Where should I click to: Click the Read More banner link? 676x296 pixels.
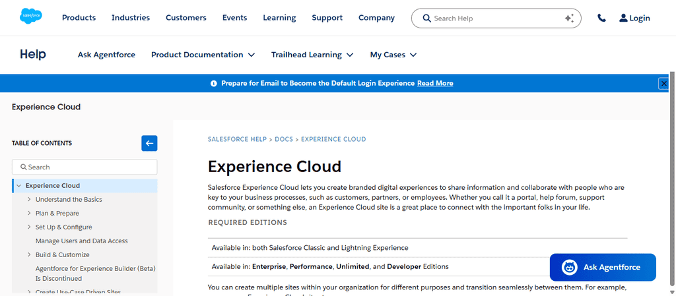pyautogui.click(x=435, y=84)
